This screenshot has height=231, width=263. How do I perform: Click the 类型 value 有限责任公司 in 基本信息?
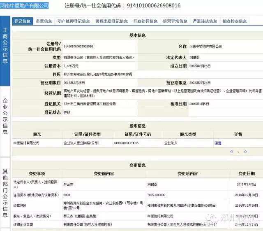click(99, 58)
